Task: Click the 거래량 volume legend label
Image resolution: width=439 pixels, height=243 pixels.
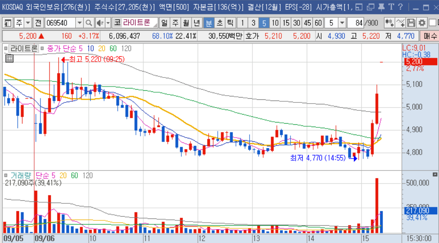Action: (x=21, y=175)
